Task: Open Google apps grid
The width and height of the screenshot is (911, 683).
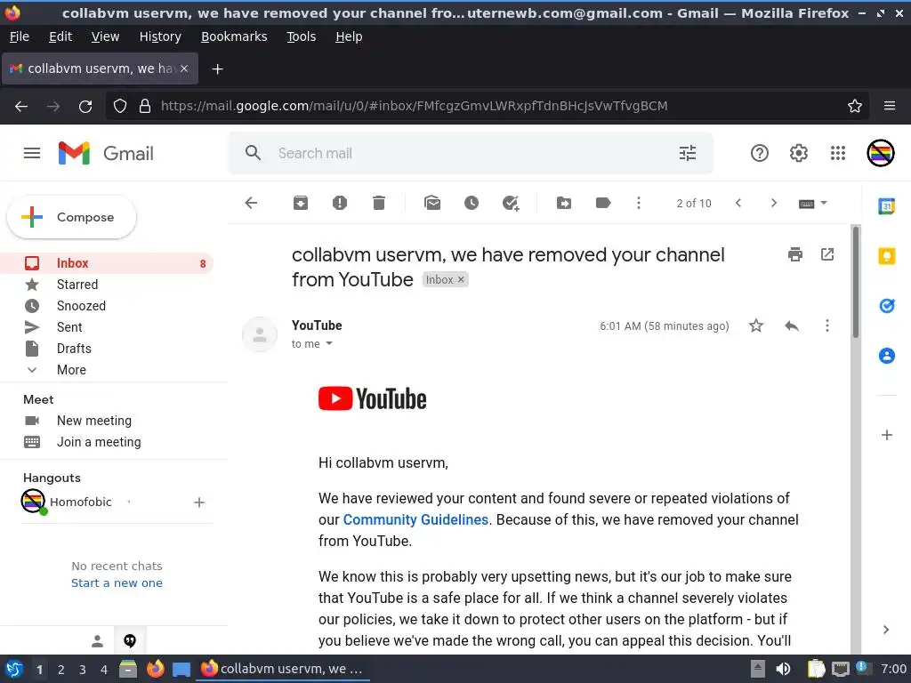Action: point(838,153)
